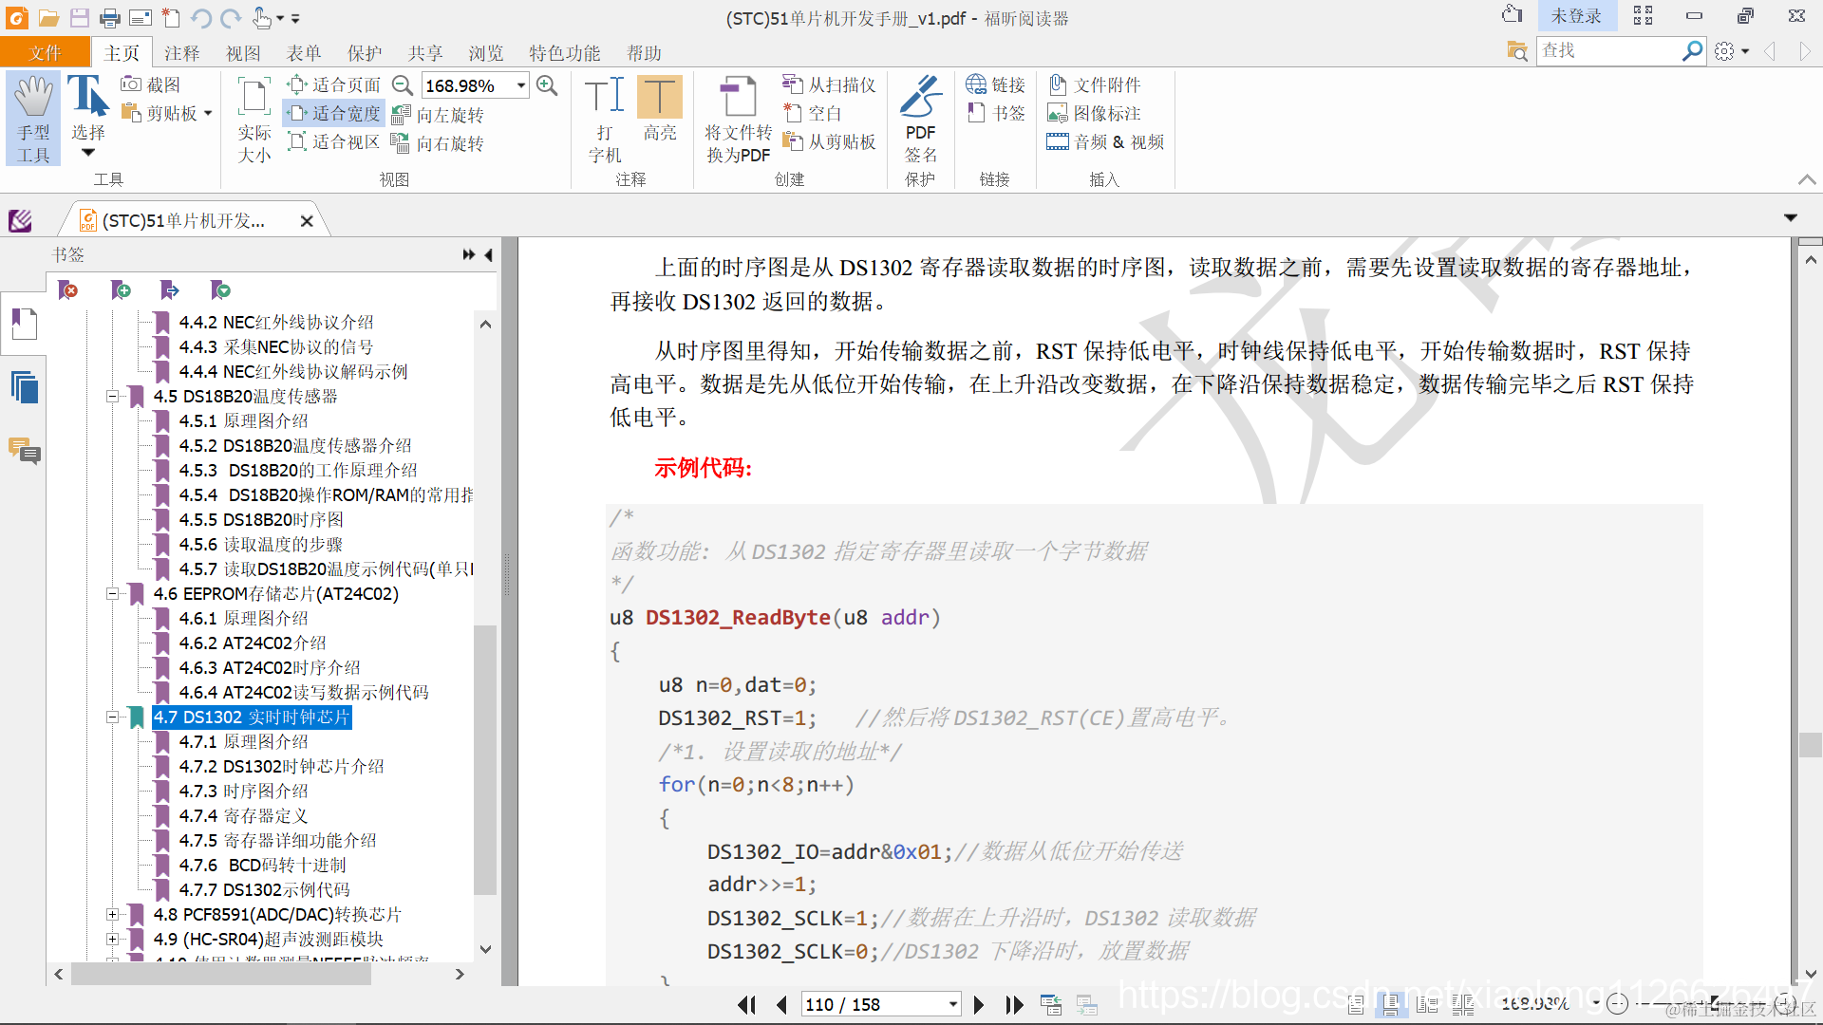Collapse the 4.7 DS1302 bookmark node
Viewport: 1823px width, 1025px height.
[x=112, y=717]
